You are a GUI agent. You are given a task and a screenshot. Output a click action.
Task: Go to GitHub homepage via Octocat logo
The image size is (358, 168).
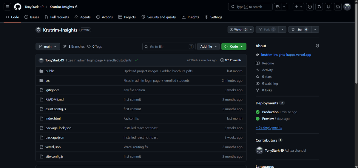point(18,7)
